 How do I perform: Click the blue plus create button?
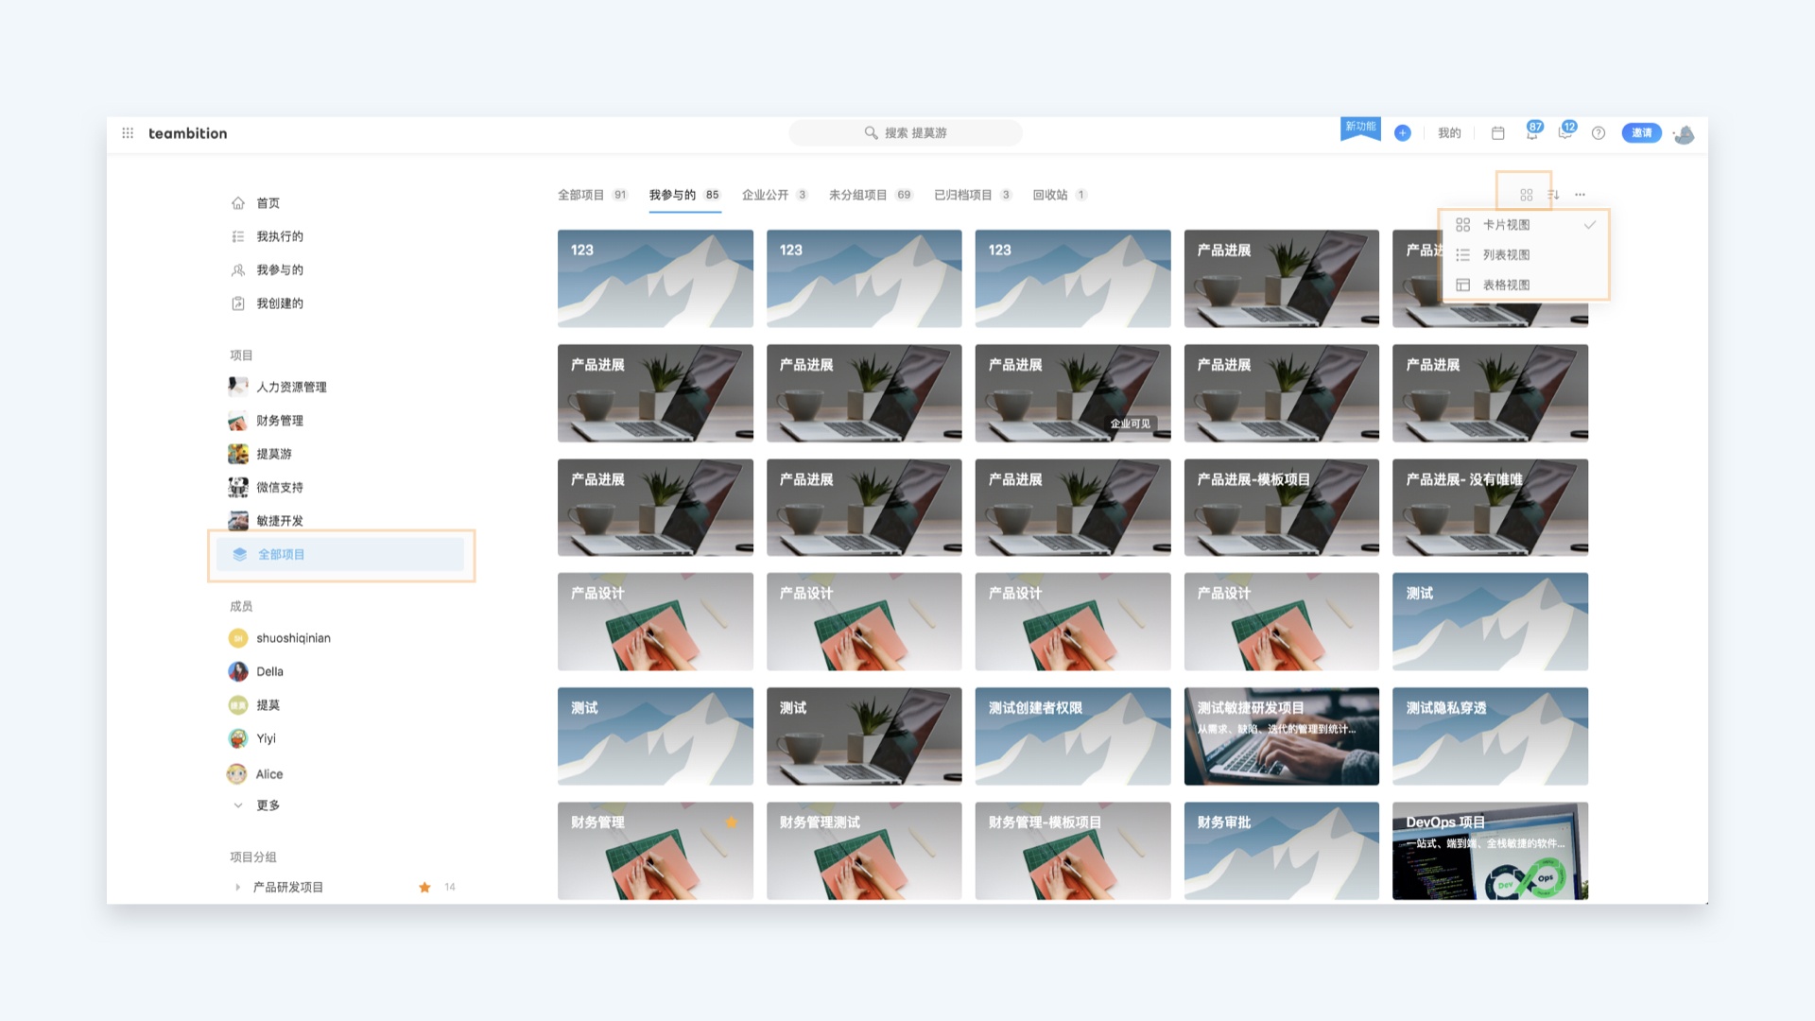click(x=1403, y=133)
